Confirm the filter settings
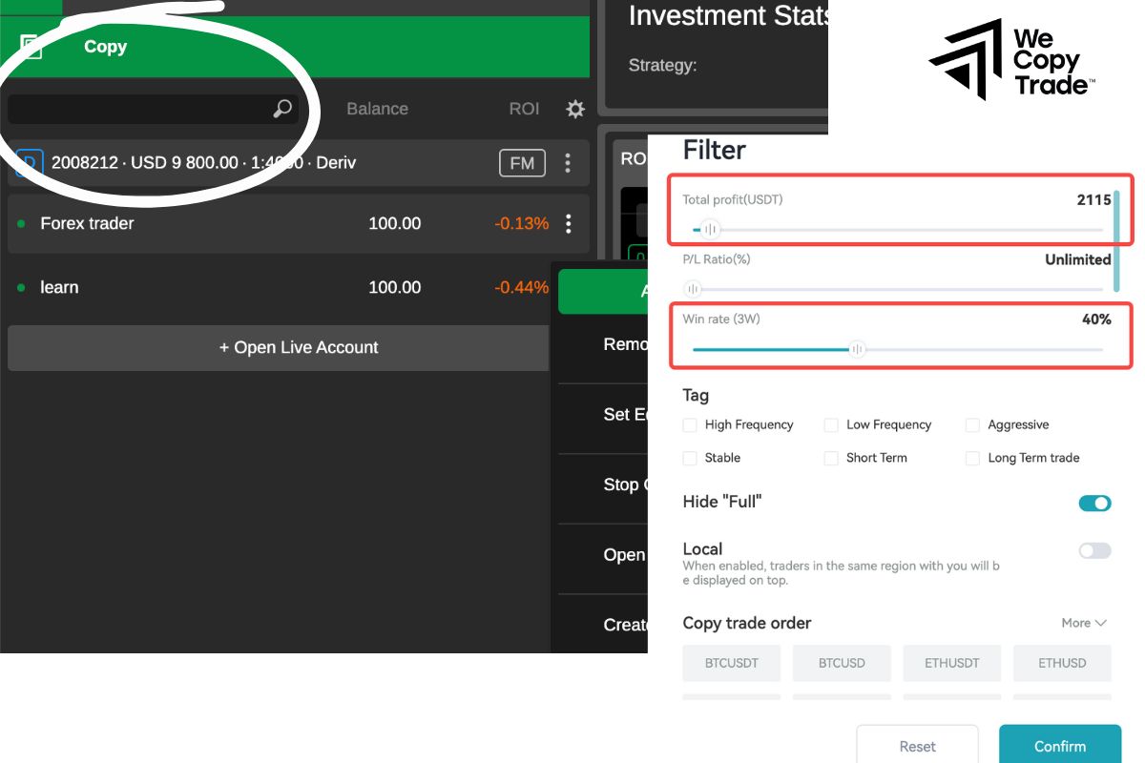1145x763 pixels. coord(1059,745)
